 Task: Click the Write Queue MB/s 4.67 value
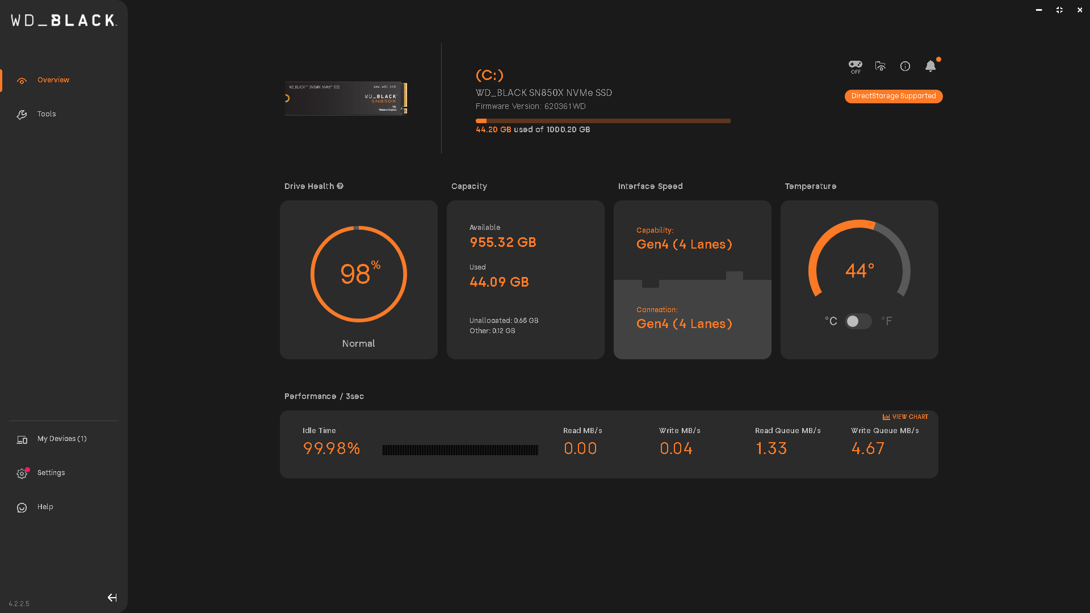tap(867, 448)
